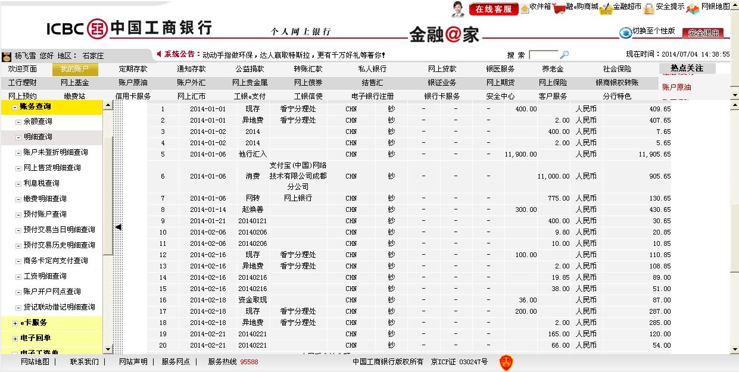Click the customer service agent avatar icon
The height and width of the screenshot is (372, 739).
pyautogui.click(x=457, y=8)
